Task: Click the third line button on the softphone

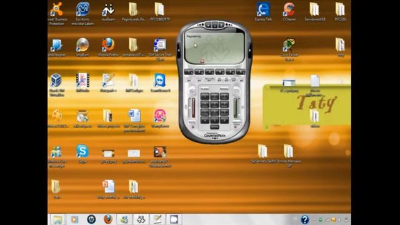Action: (x=209, y=72)
